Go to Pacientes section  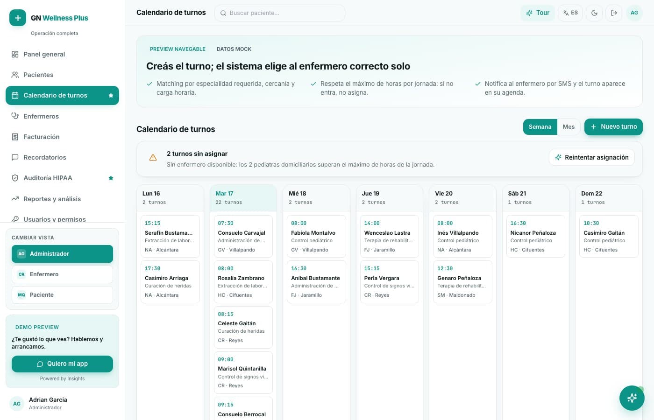tap(62, 75)
